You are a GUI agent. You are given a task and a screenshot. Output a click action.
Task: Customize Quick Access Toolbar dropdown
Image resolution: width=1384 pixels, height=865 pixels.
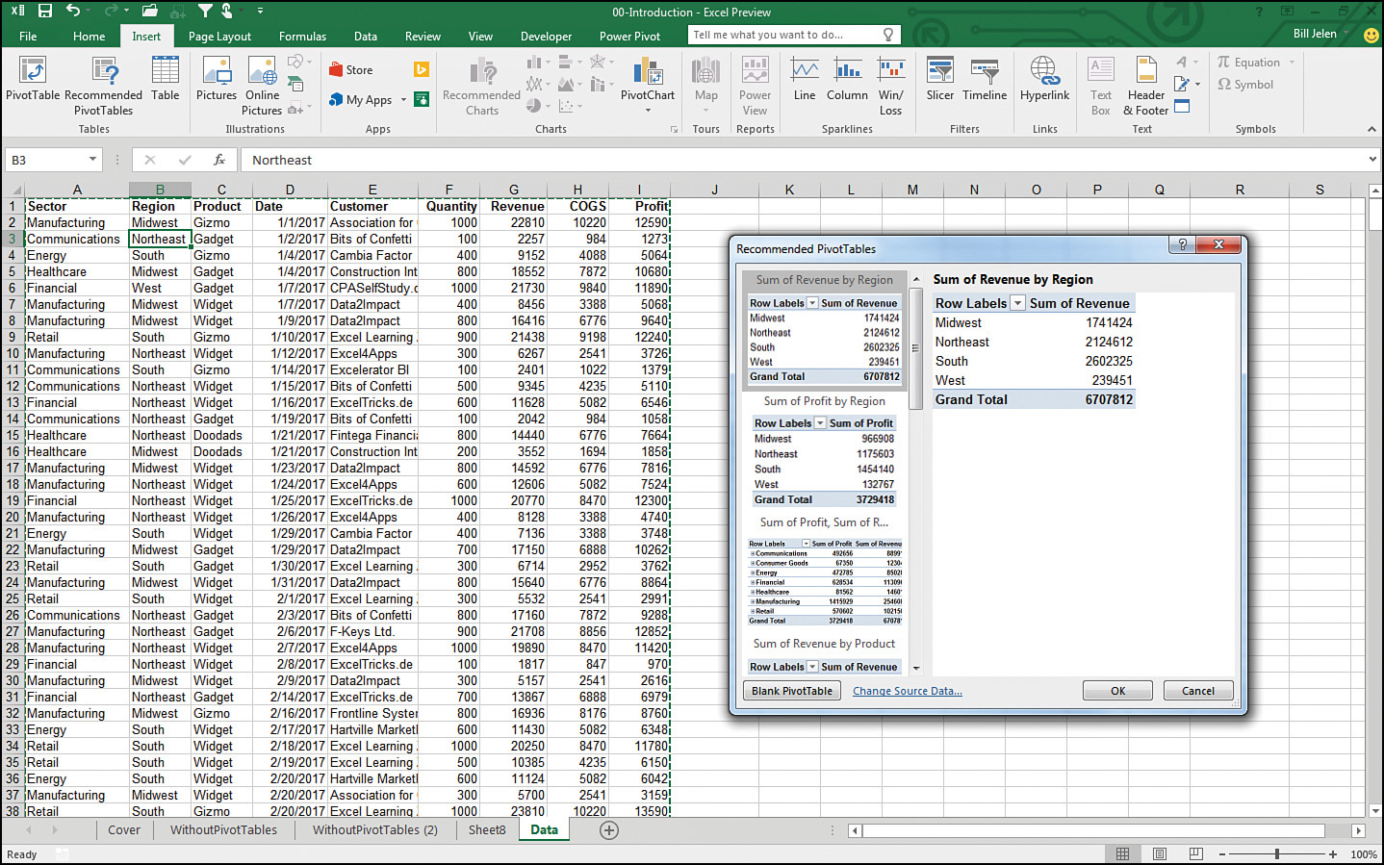(x=260, y=12)
